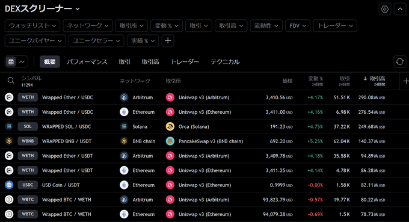Switch to the 取引 tab
Image resolution: width=409 pixels, height=222 pixels.
point(125,62)
